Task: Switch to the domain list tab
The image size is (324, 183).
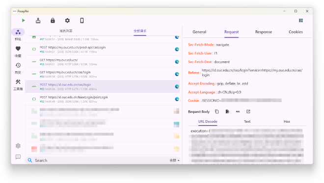Action: tap(66, 31)
